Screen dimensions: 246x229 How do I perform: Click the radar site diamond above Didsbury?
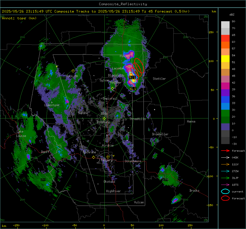tap(104, 118)
